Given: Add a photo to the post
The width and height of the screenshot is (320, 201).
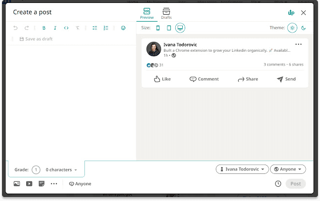Looking at the screenshot, I should click(x=17, y=184).
